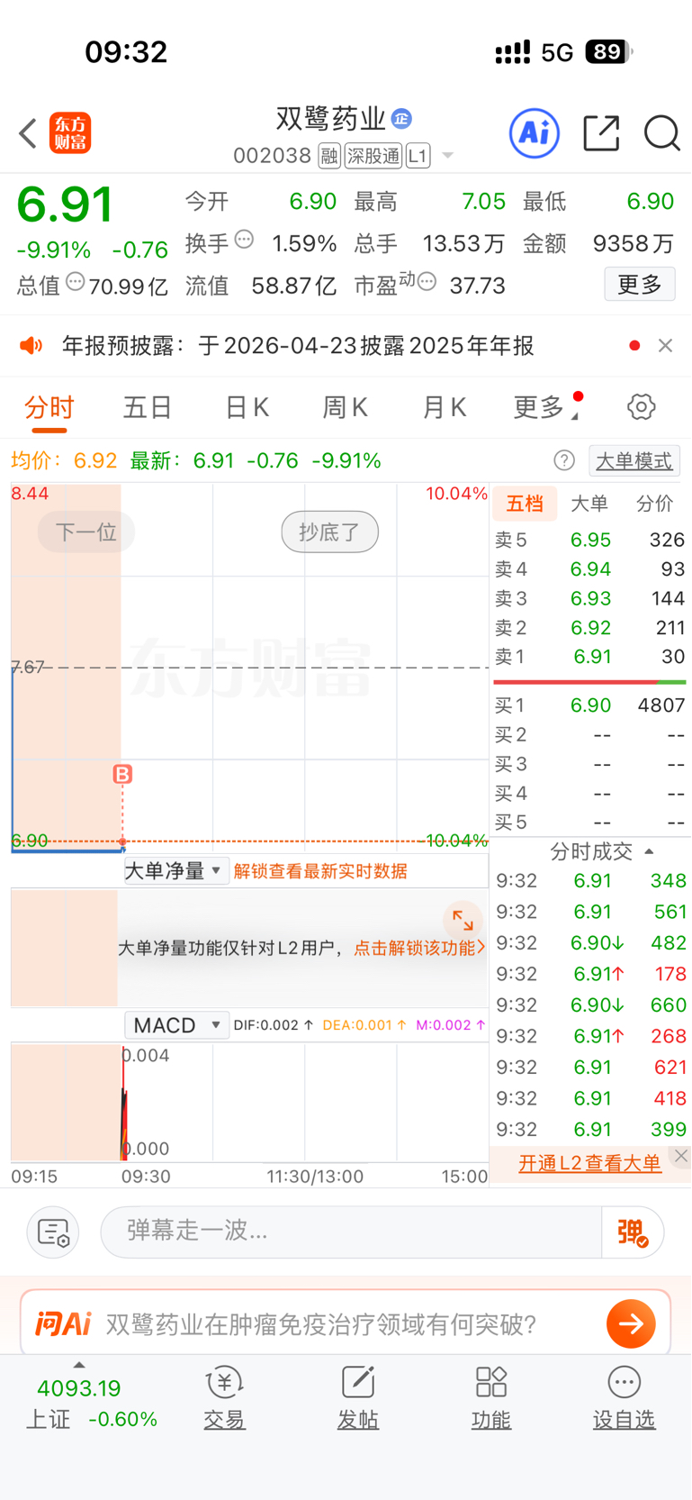Tap 卖2 row at 6.92
The height and width of the screenshot is (1500, 692).
pos(589,627)
